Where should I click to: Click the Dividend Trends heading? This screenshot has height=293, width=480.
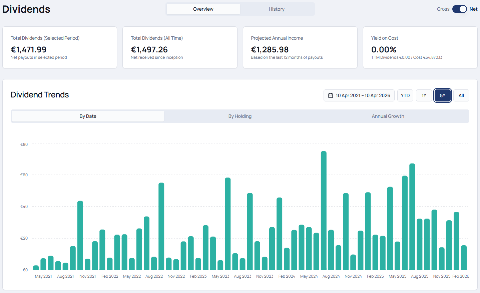point(40,95)
